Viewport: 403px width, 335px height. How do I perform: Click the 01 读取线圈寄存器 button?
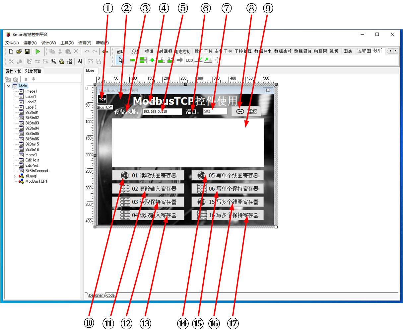tap(148, 175)
